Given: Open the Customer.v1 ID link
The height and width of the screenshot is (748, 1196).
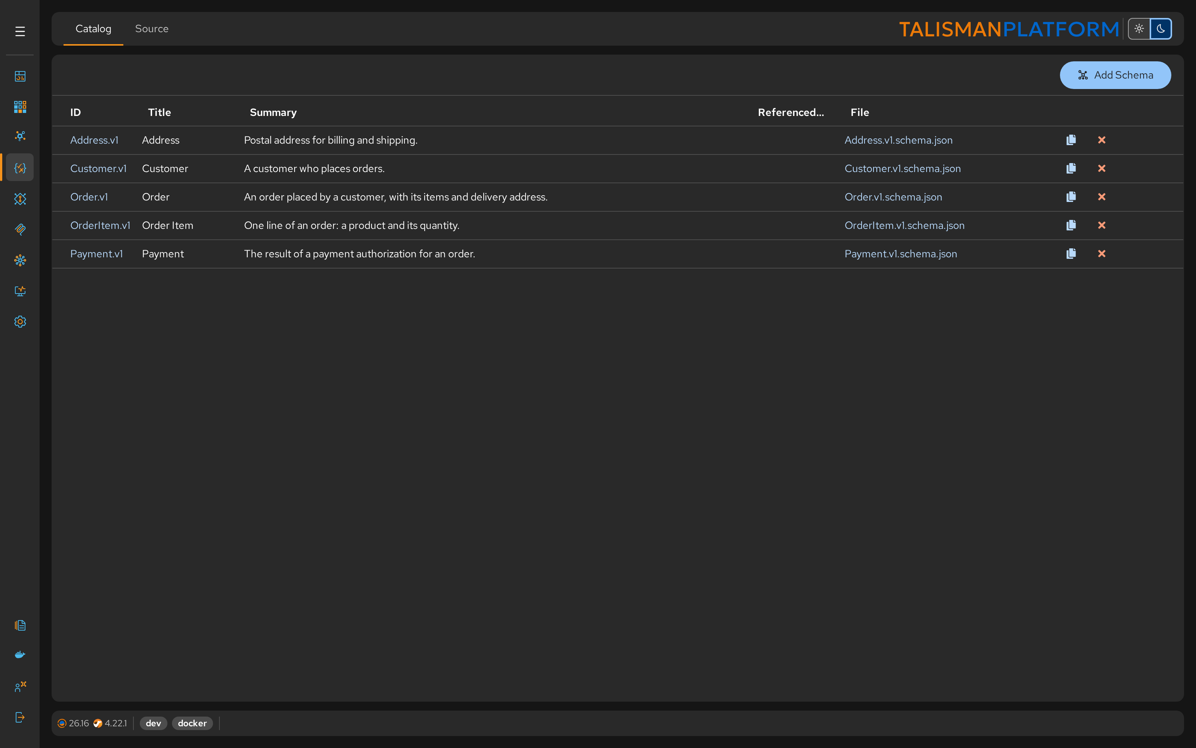Looking at the screenshot, I should [98, 168].
